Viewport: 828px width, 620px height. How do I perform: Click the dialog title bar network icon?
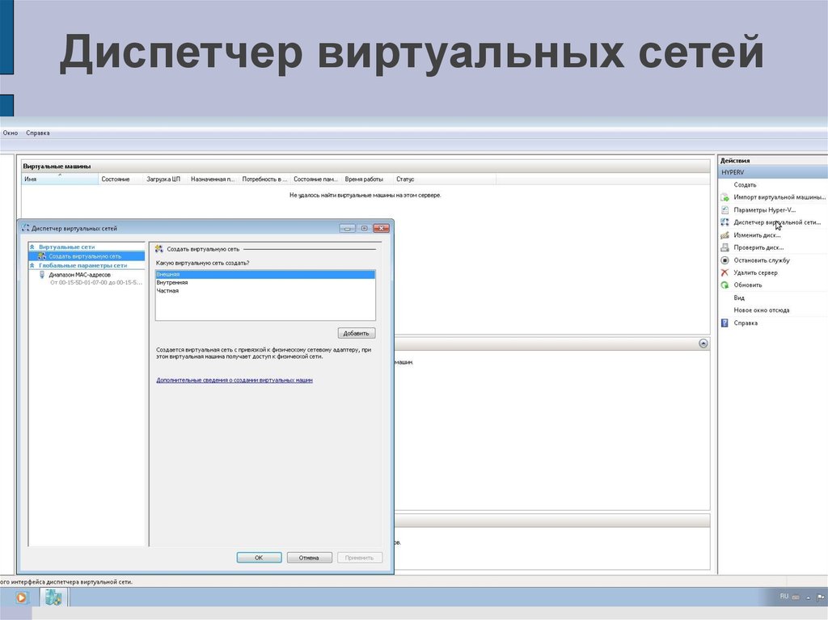[x=25, y=228]
